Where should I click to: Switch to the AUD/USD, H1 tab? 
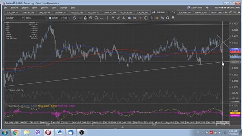pyautogui.click(x=77, y=12)
